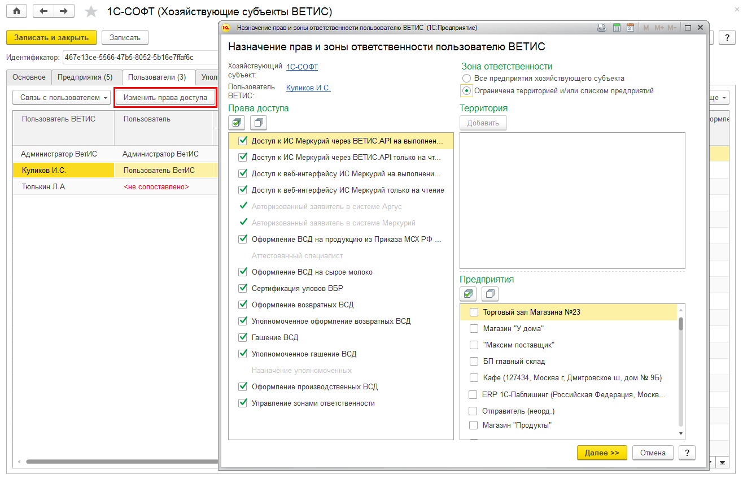743x478 pixels.
Task: Uncheck all access rights icon
Action: (x=258, y=122)
